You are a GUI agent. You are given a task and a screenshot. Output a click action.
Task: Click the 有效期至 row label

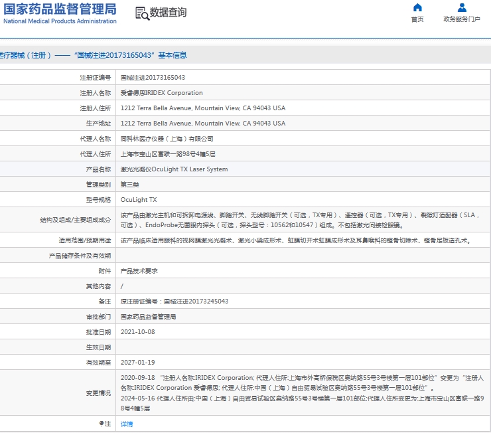pos(99,363)
